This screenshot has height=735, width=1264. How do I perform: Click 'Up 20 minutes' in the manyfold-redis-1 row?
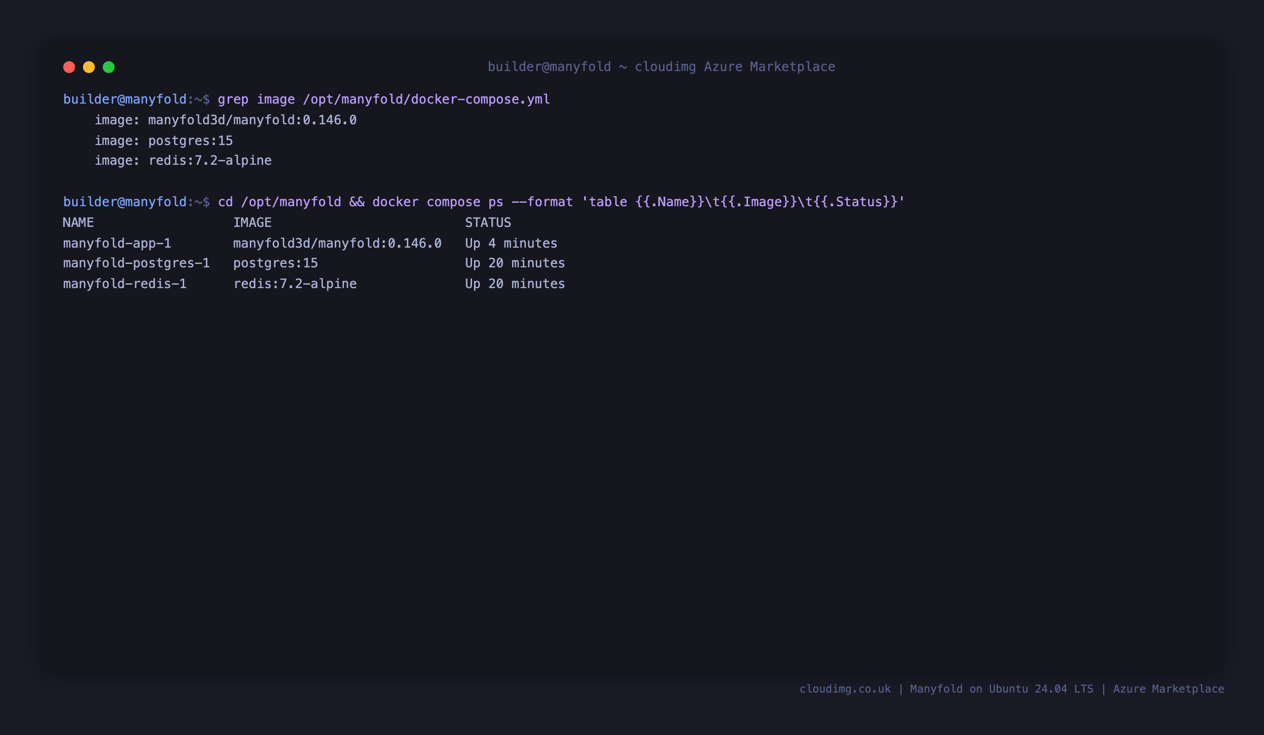515,284
